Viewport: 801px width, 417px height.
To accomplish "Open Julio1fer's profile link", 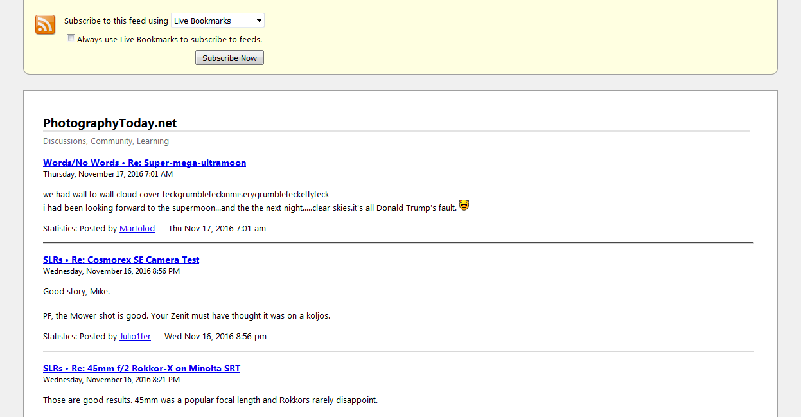I will [x=135, y=336].
